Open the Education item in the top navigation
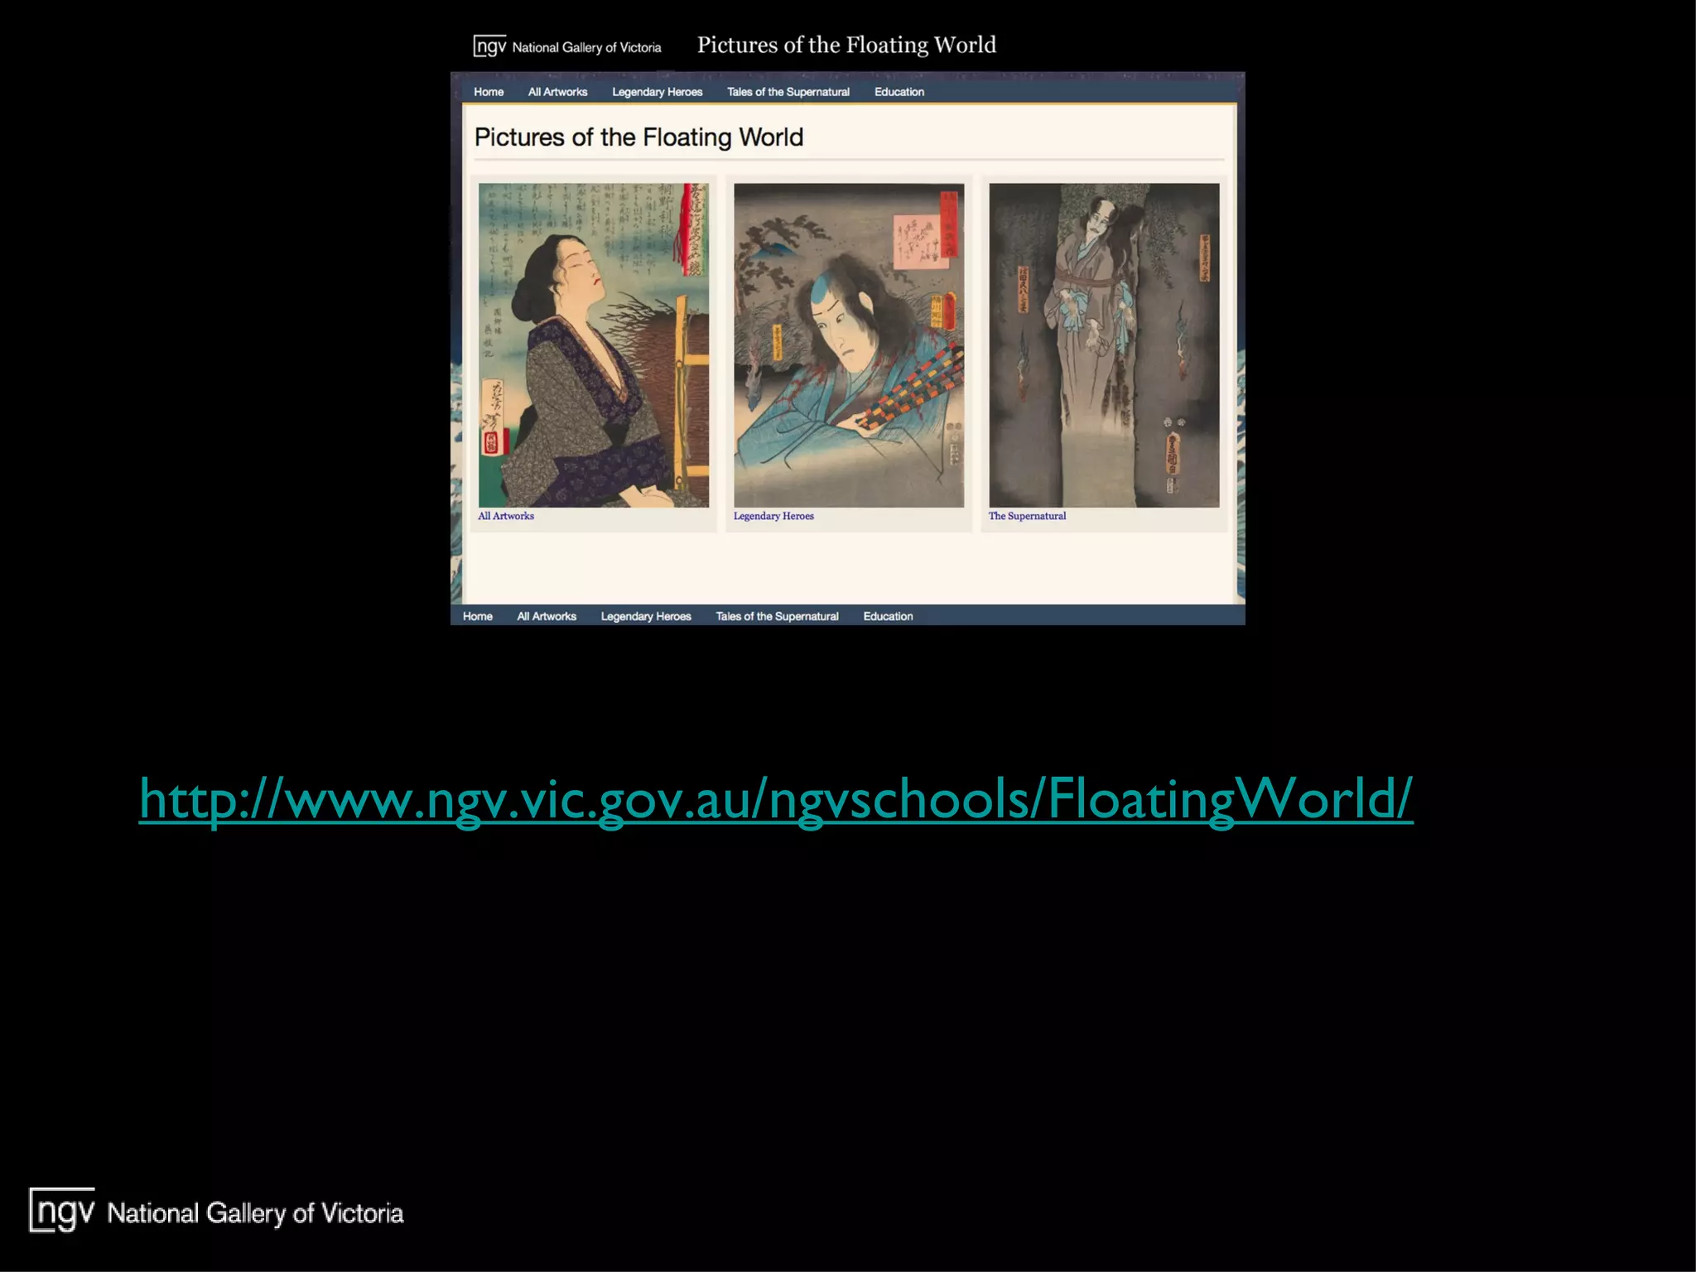This screenshot has width=1696, height=1272. (899, 92)
